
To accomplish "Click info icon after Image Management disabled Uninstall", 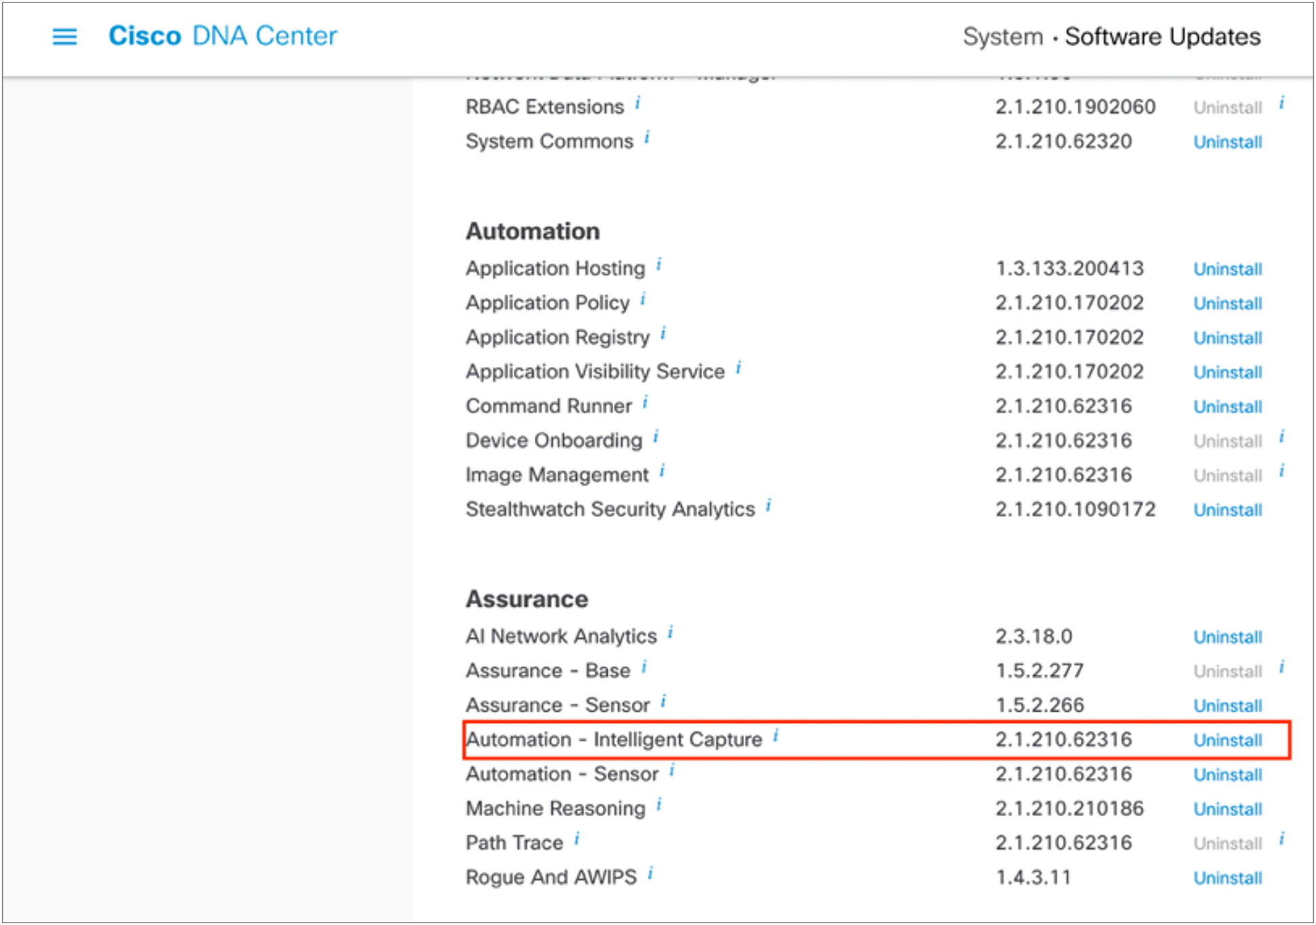I will point(1281,471).
